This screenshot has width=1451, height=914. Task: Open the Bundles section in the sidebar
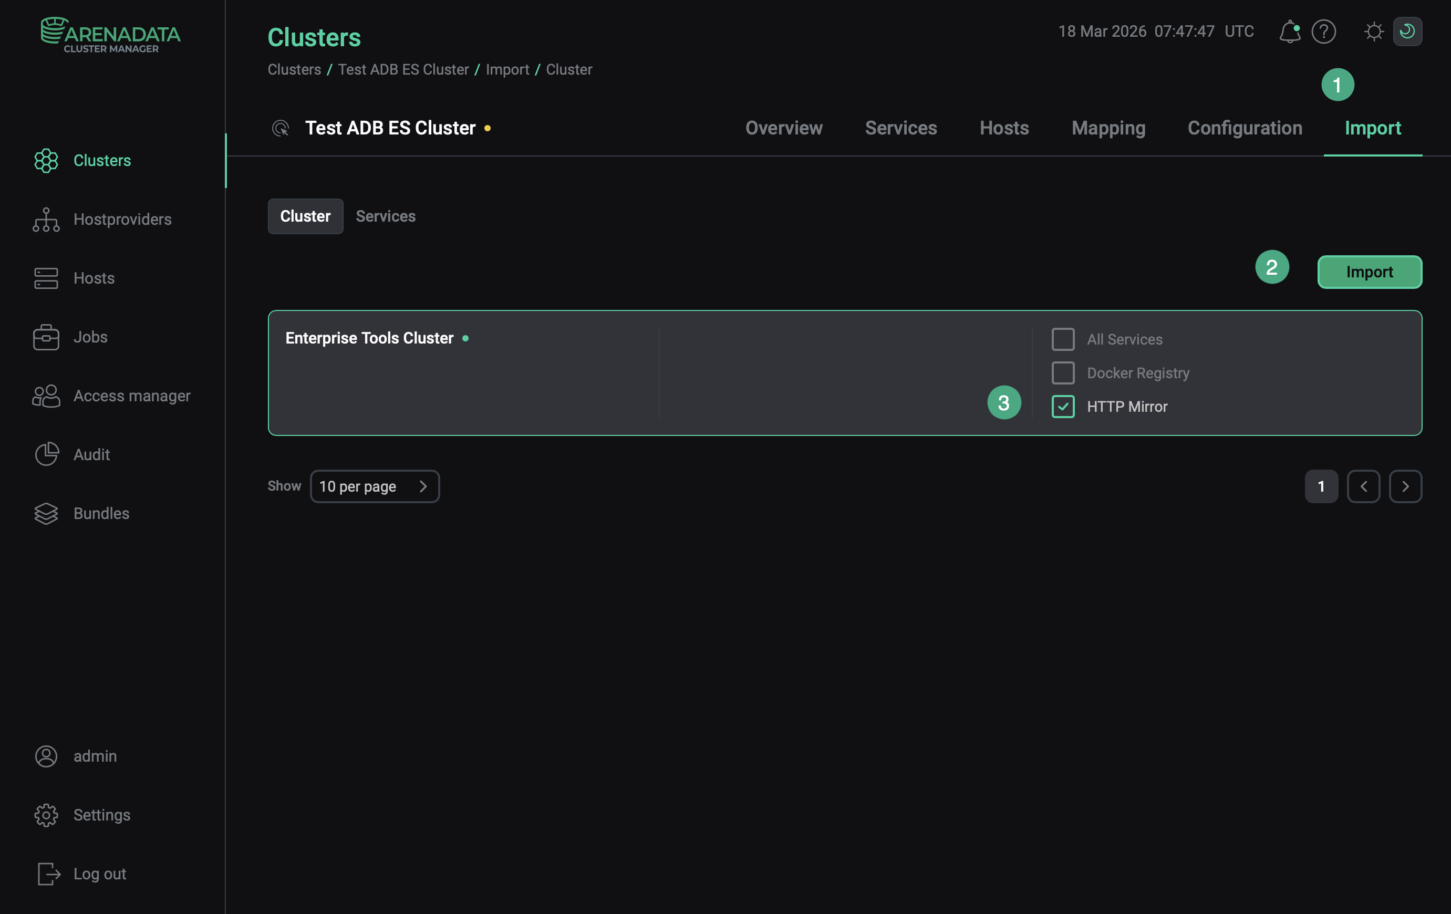click(x=101, y=513)
